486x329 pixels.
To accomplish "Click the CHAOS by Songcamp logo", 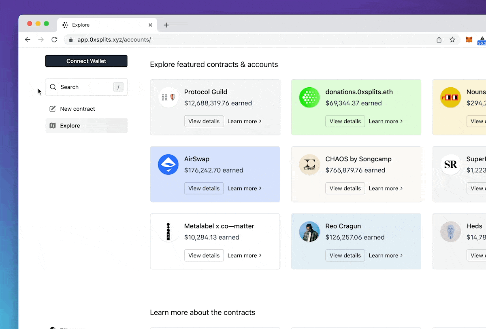I will pos(309,164).
